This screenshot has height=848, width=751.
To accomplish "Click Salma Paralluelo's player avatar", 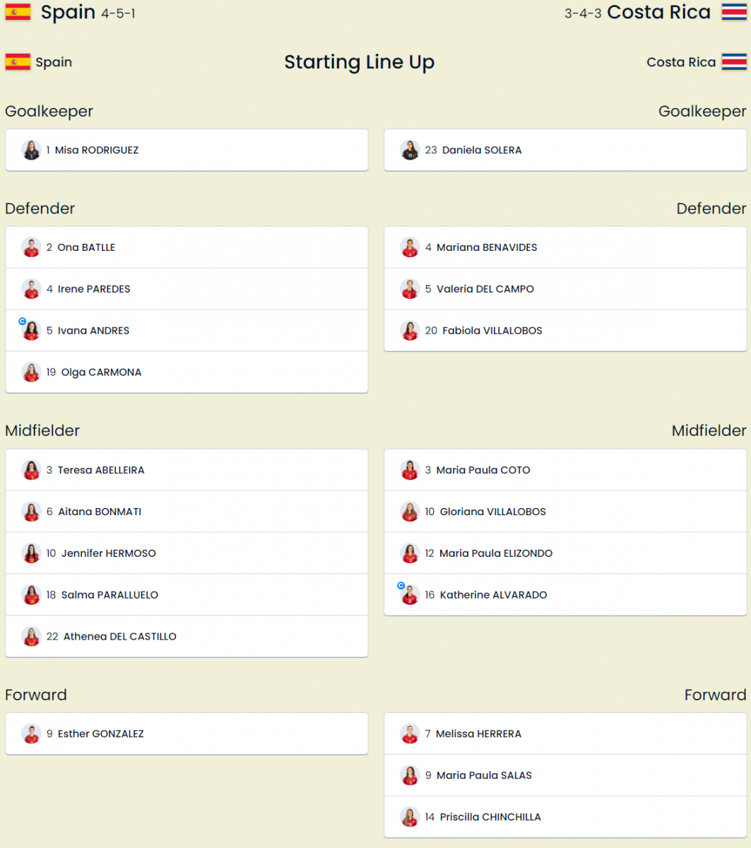I will point(31,595).
